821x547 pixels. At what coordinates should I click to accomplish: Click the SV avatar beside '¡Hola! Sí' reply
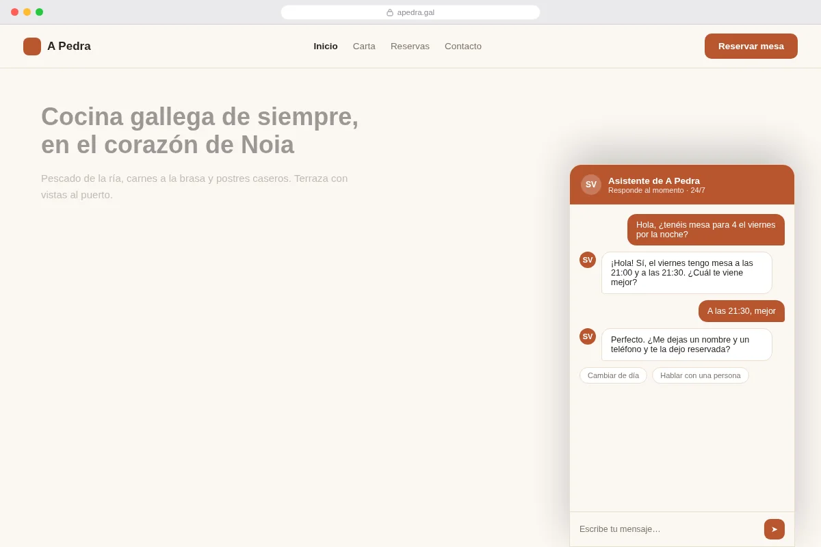588,260
